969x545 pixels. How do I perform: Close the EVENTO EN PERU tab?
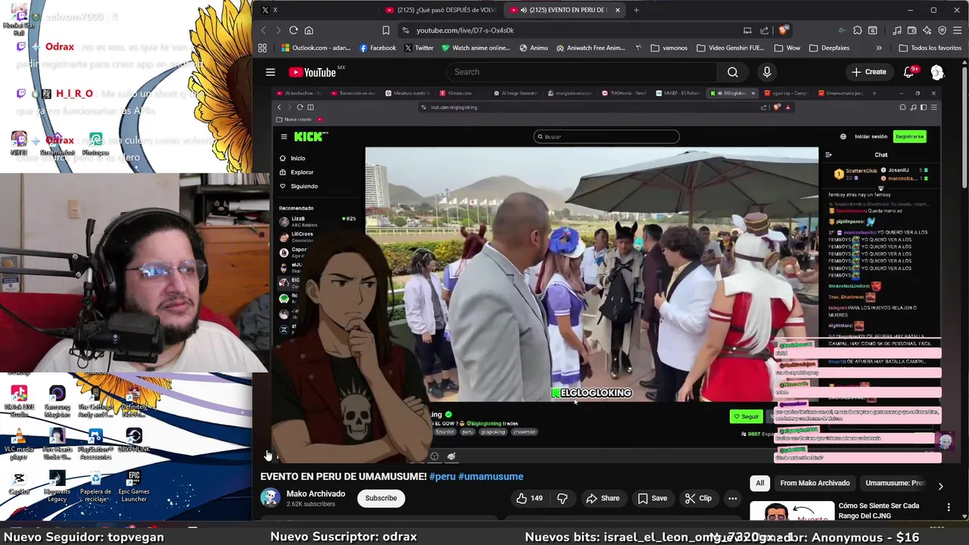pos(618,10)
